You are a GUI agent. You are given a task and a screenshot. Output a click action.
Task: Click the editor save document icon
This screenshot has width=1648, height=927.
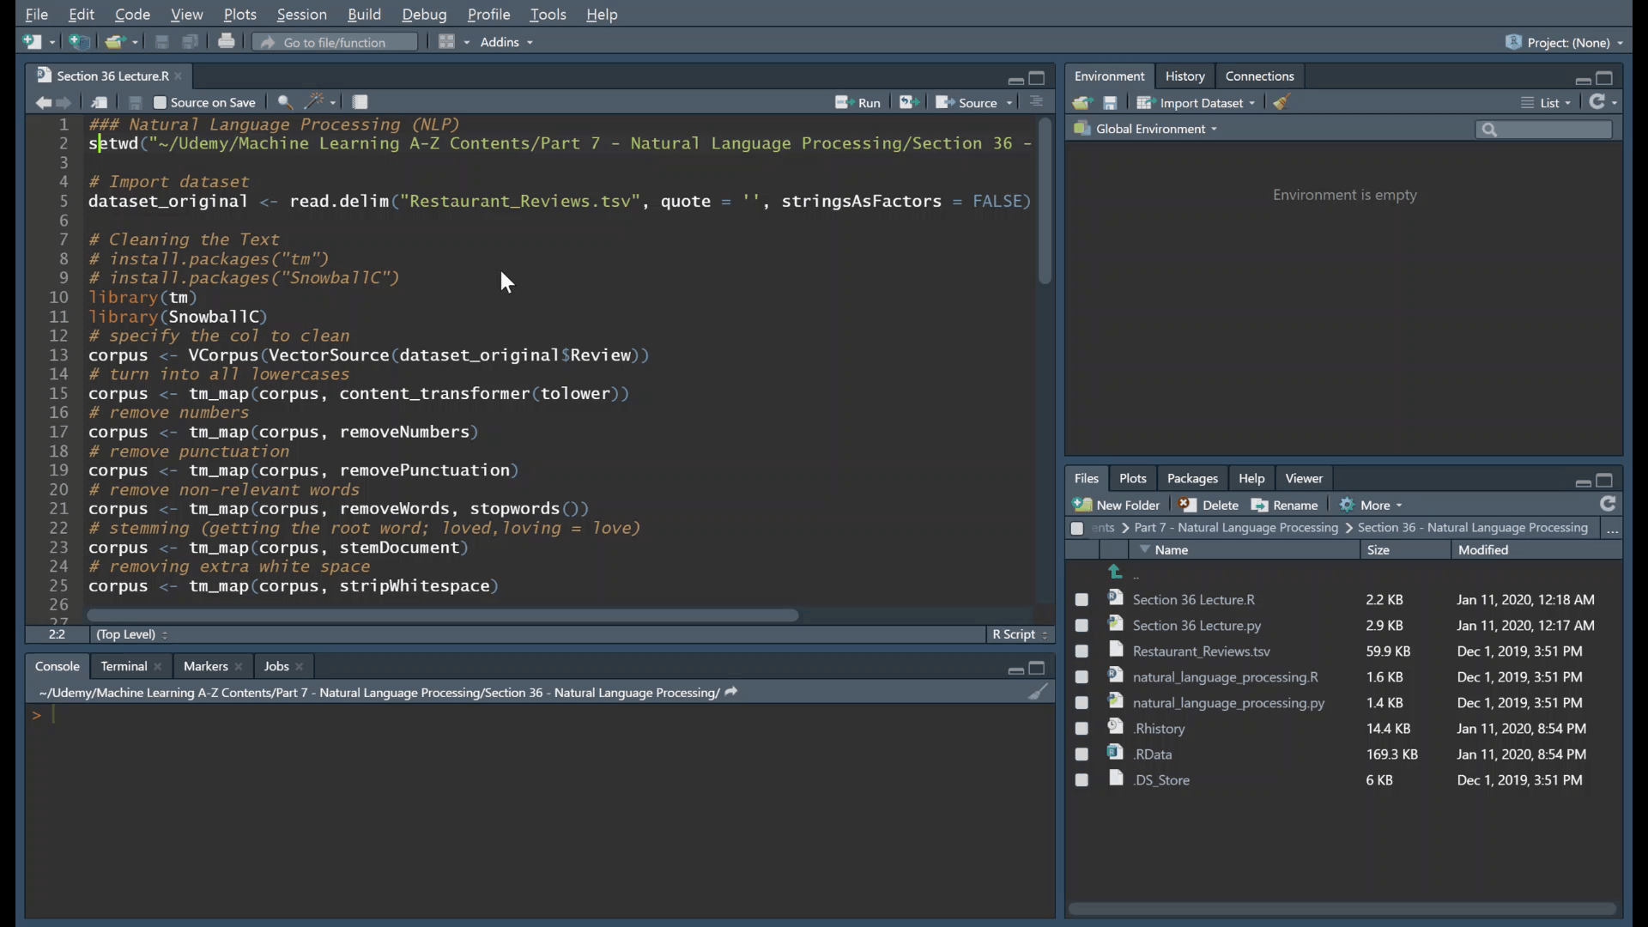135,103
